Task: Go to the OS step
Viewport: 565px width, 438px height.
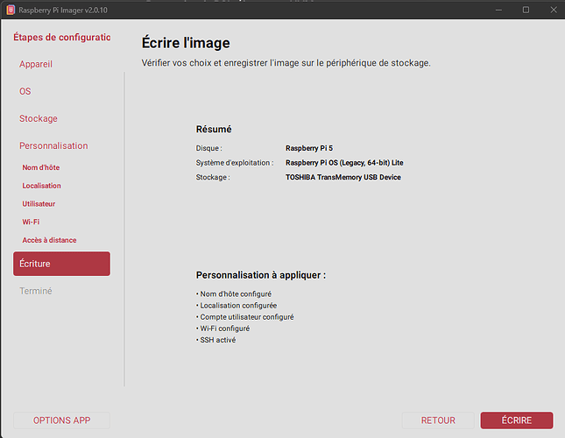Action: [x=25, y=91]
